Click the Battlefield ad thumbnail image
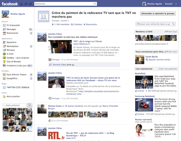Screen dimensions: 181x141 (x=144, y=82)
